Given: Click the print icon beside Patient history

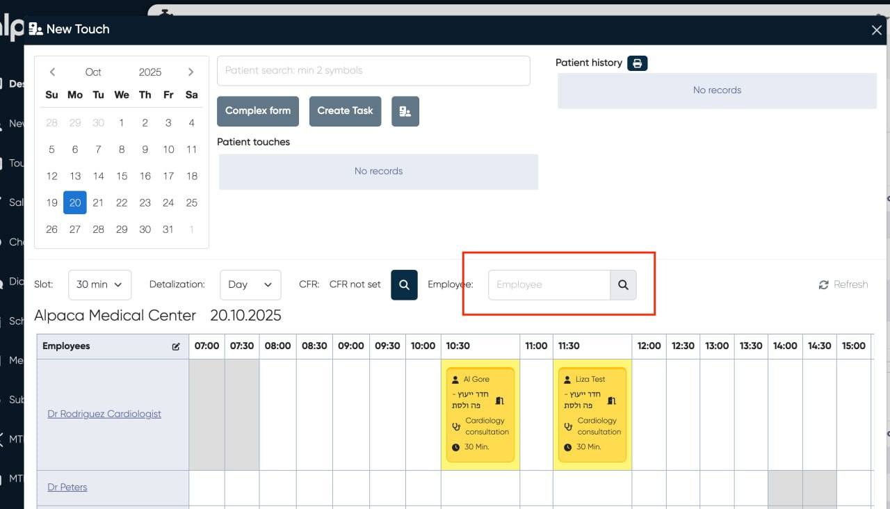Looking at the screenshot, I should tap(638, 63).
